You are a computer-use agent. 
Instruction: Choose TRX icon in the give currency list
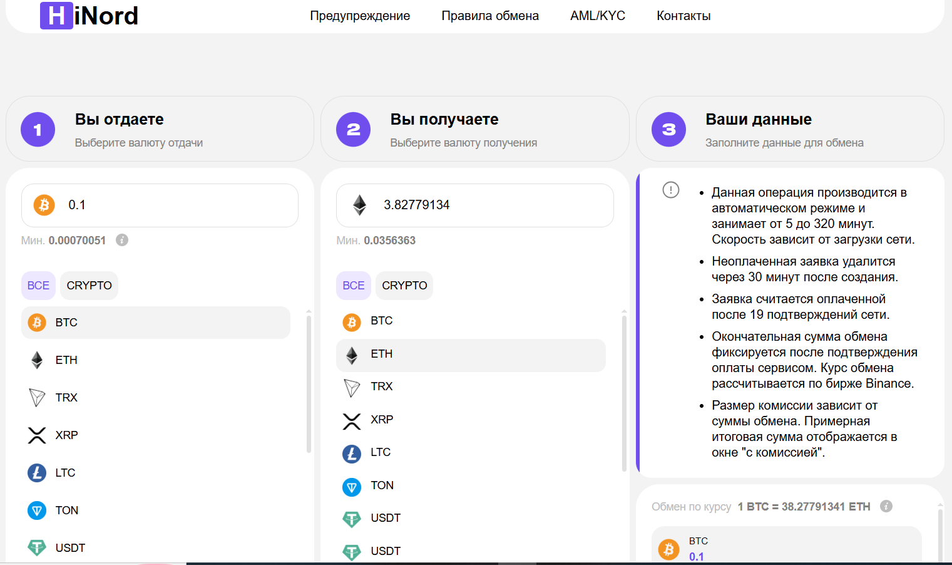click(37, 398)
